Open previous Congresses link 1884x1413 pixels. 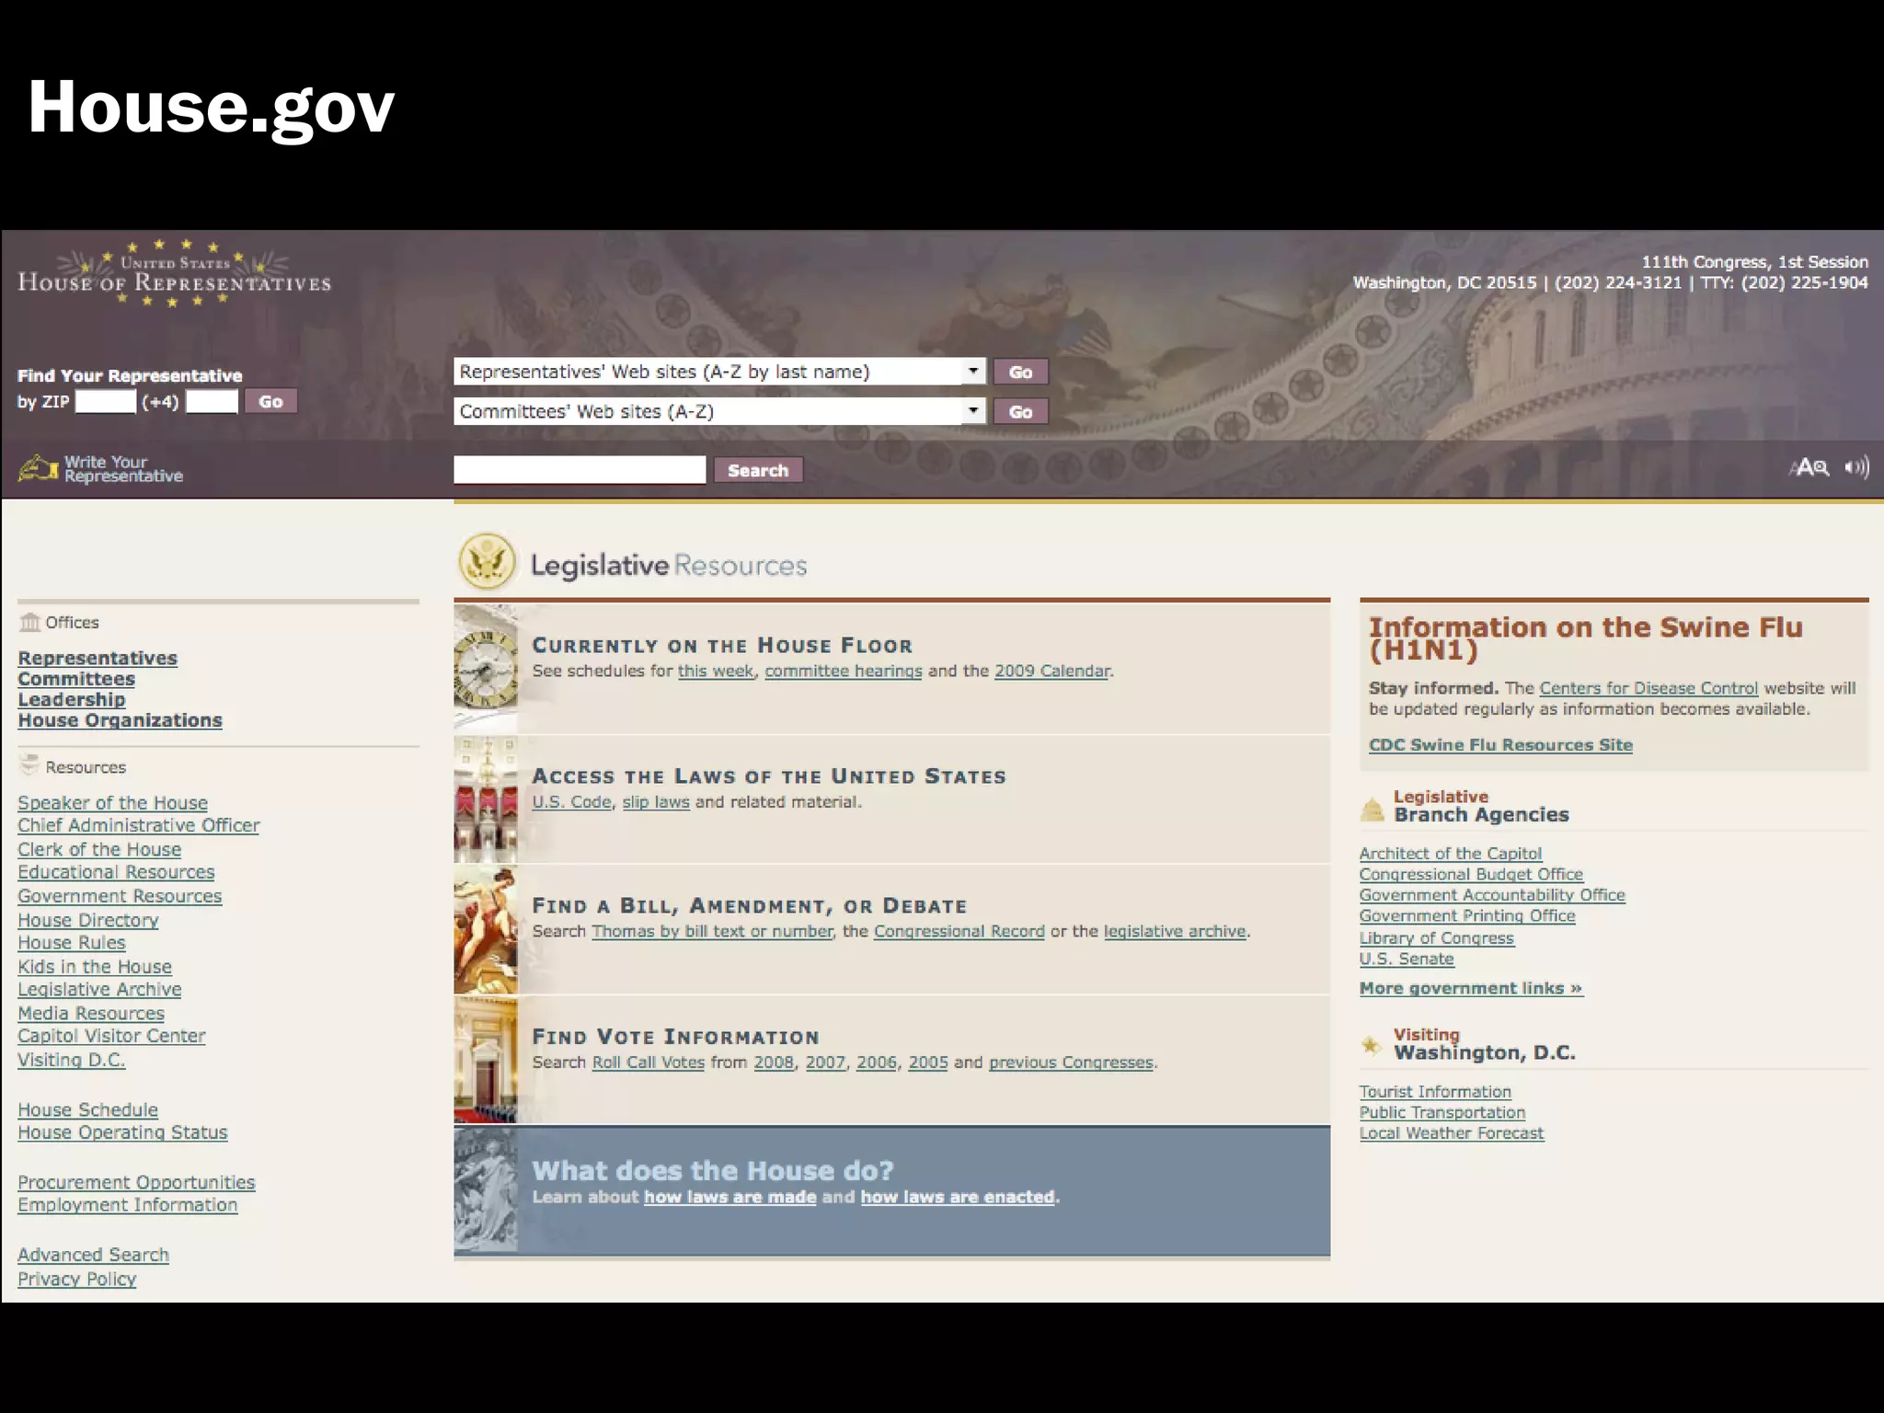point(1071,1062)
